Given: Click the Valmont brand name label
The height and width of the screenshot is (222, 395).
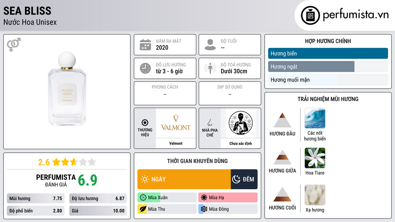Looking at the screenshot, I should pyautogui.click(x=176, y=143).
